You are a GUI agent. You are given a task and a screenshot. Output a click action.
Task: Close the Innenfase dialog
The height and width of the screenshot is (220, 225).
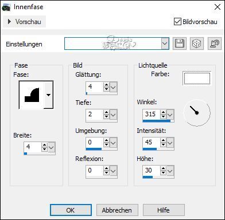pyautogui.click(x=218, y=7)
